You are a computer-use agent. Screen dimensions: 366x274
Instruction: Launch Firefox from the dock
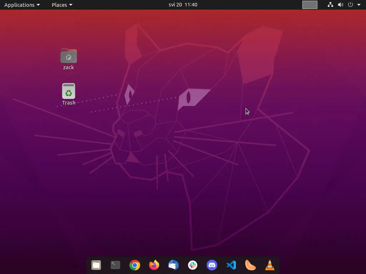coord(154,265)
